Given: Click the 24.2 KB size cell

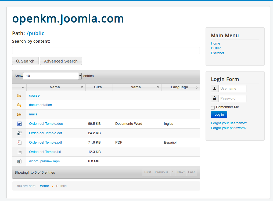Looking at the screenshot, I should tap(94, 133).
